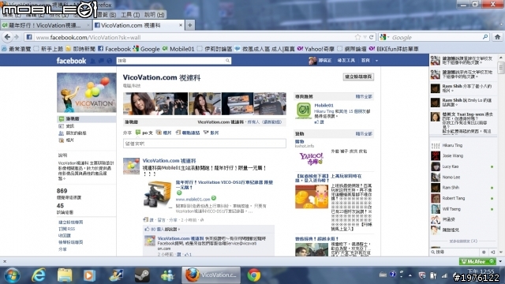Open the bookmarks (B) menu
The image size is (505, 284).
click(107, 15)
